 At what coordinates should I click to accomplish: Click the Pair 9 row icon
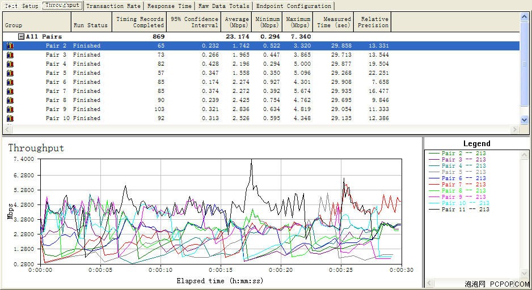pyautogui.click(x=10, y=109)
